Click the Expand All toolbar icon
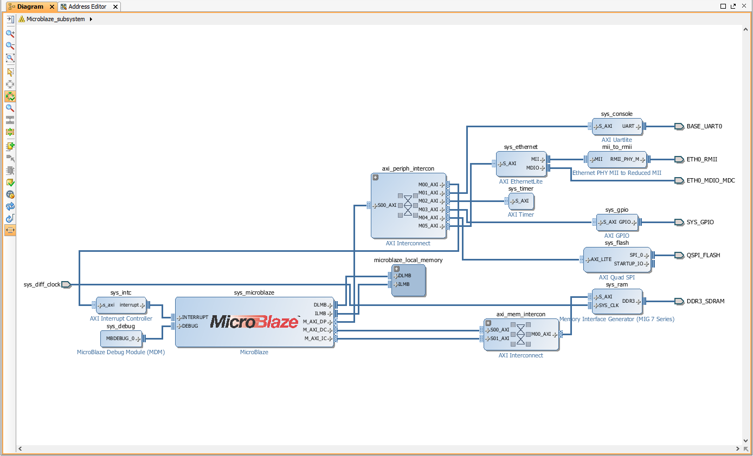753x456 pixels. pyautogui.click(x=10, y=132)
